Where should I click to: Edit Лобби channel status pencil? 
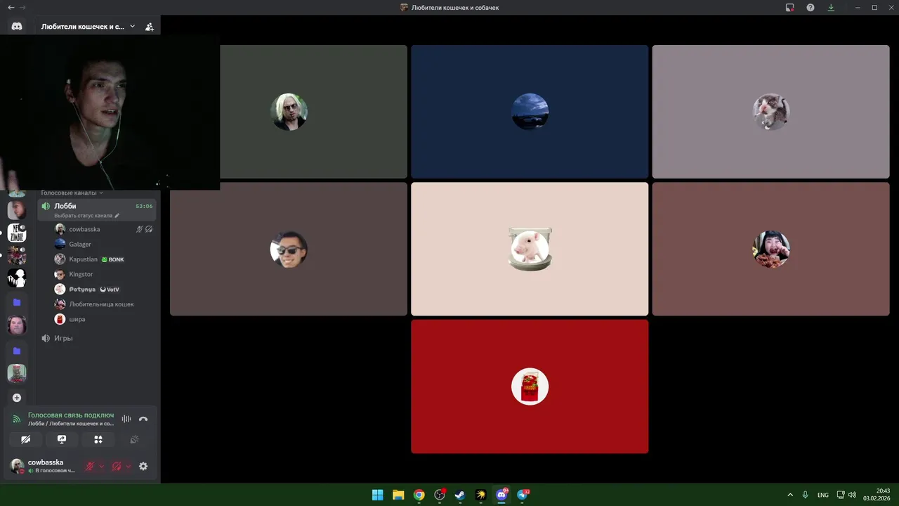click(117, 216)
